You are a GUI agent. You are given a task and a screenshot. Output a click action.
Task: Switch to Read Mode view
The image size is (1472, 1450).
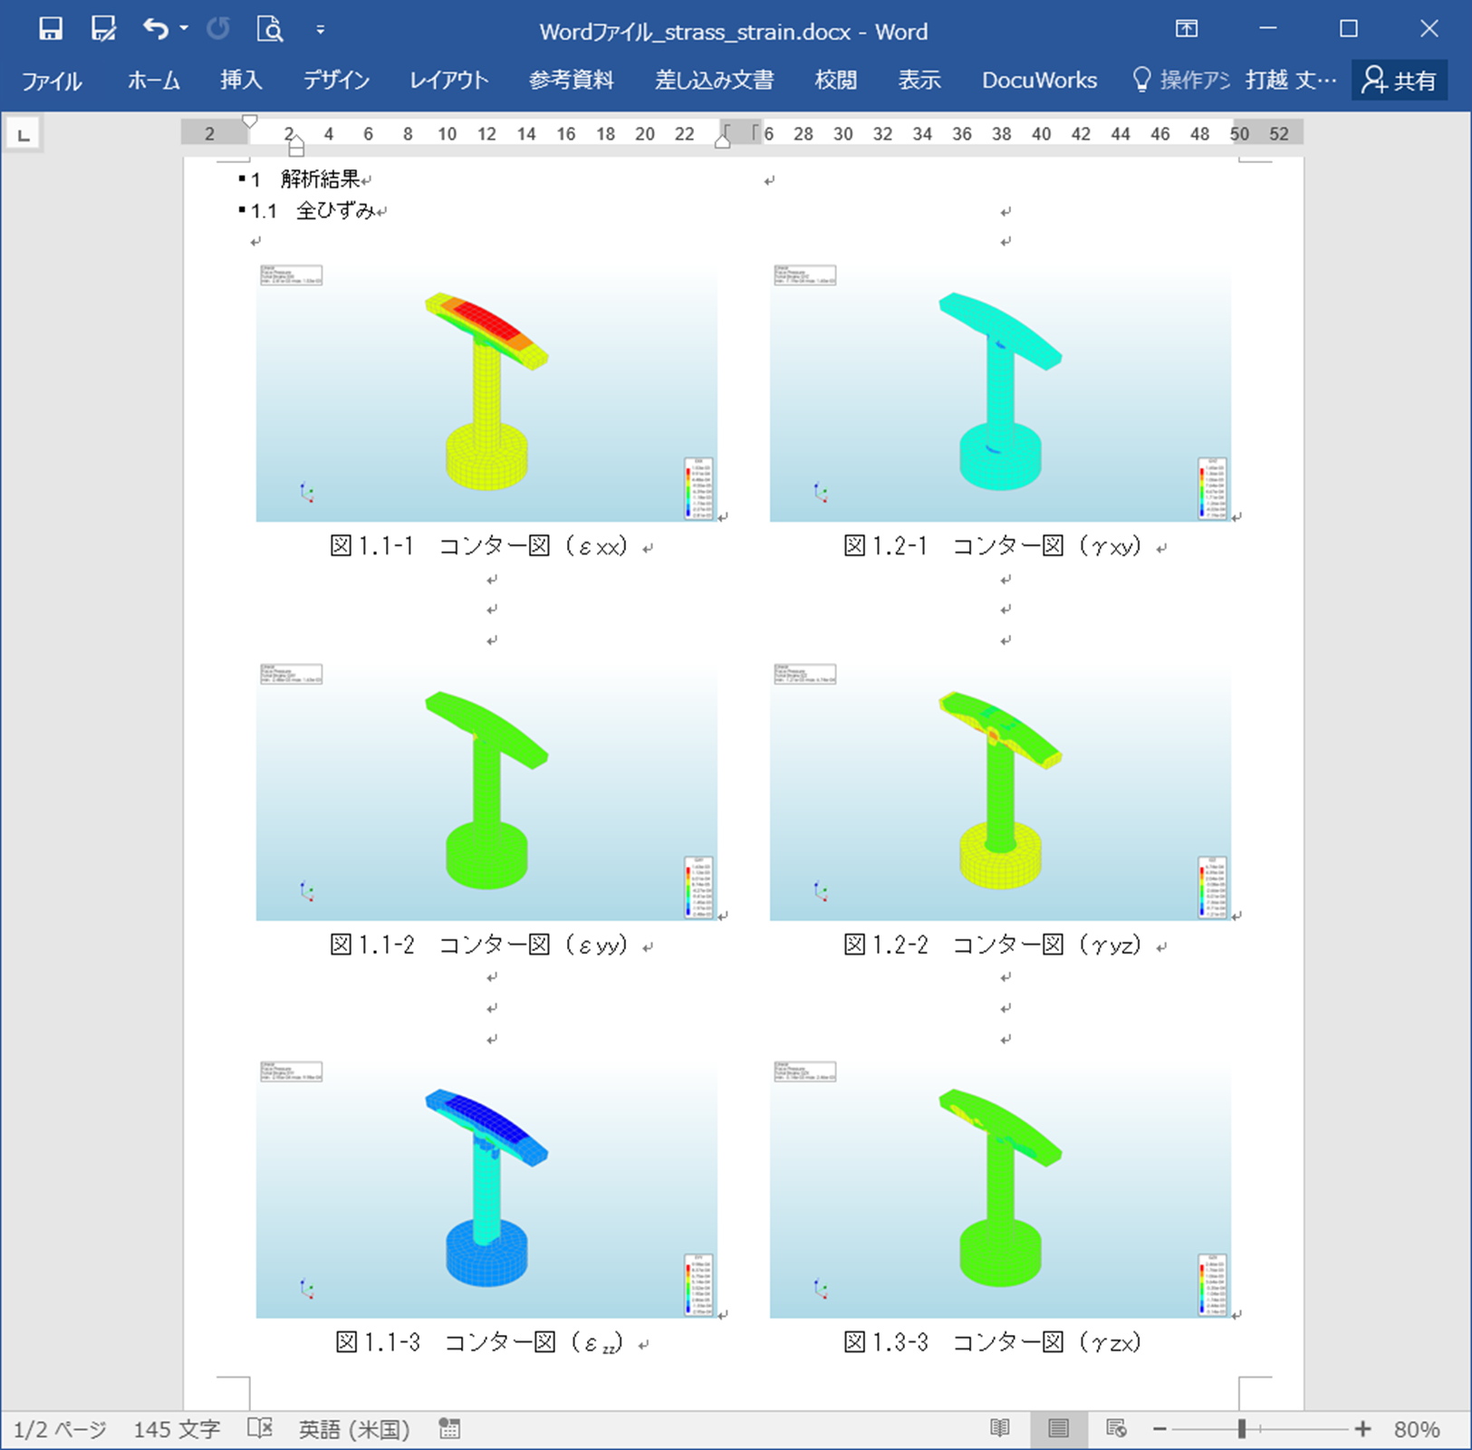(x=1000, y=1428)
